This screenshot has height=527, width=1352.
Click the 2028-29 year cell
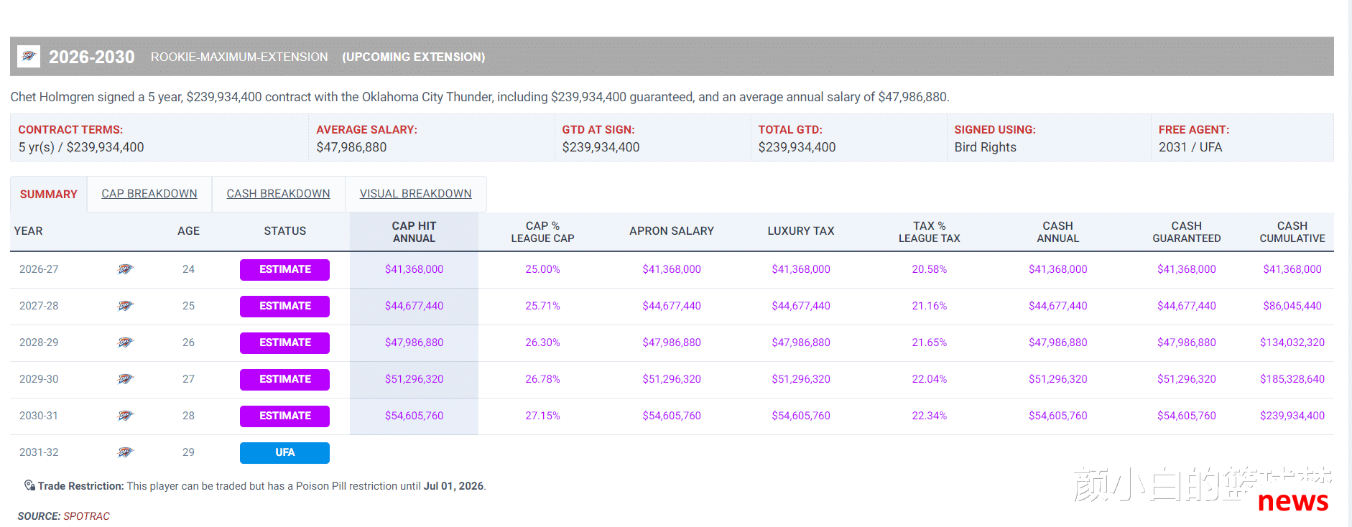39,342
